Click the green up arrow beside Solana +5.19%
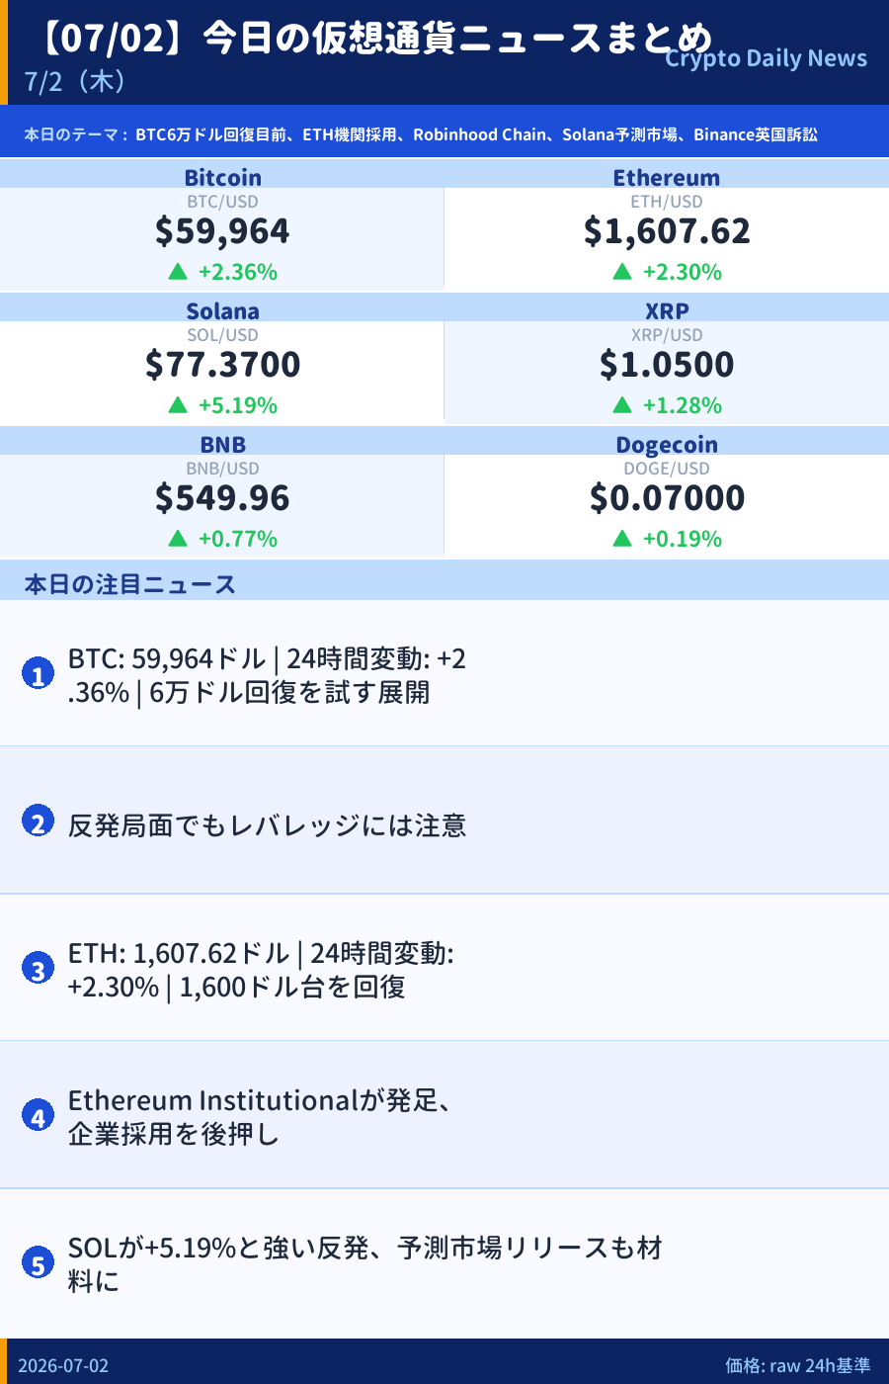Viewport: 889px width, 1384px height. pos(178,405)
